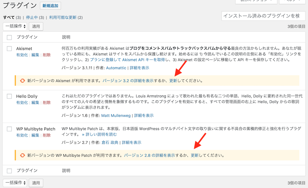Open the bottom 一括操作 bulk actions dropdown
The height and width of the screenshot is (188, 308).
point(15,183)
